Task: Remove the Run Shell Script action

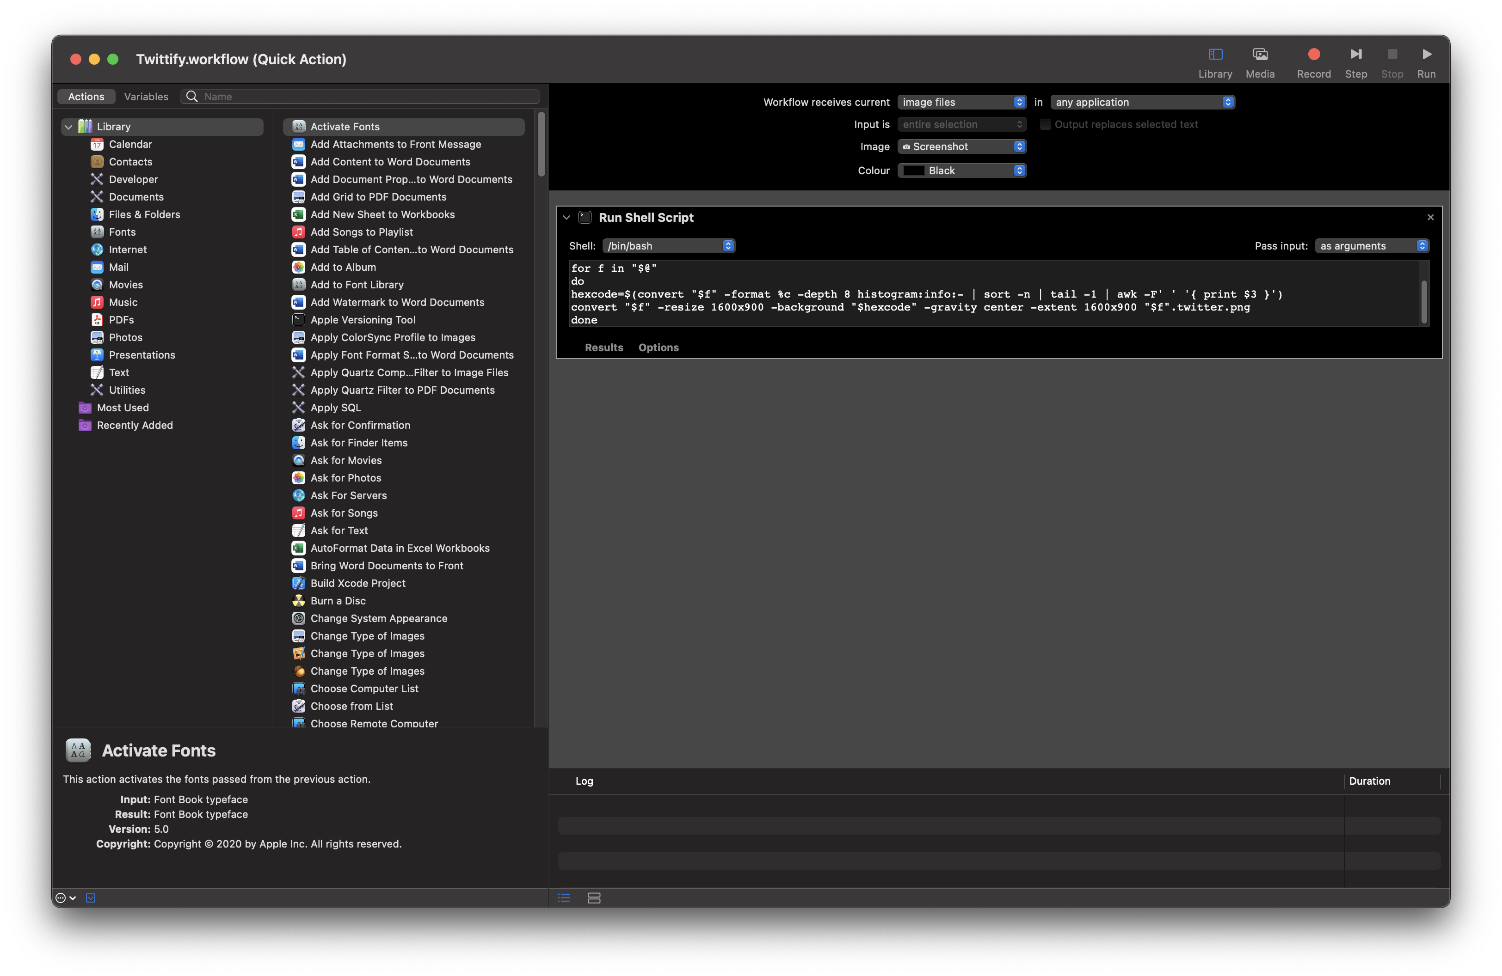Action: pos(1430,218)
